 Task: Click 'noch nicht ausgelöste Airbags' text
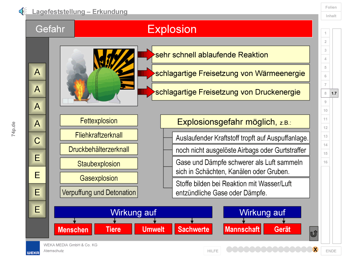241,150
